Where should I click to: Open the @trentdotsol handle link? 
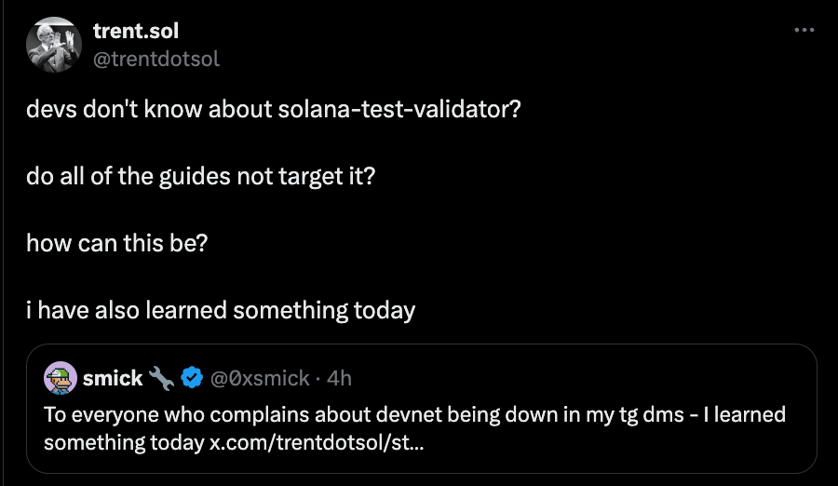click(x=156, y=59)
